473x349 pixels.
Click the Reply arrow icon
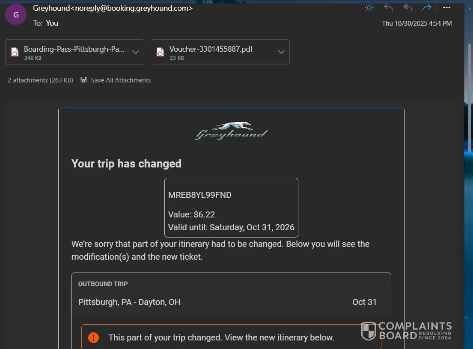(x=388, y=8)
